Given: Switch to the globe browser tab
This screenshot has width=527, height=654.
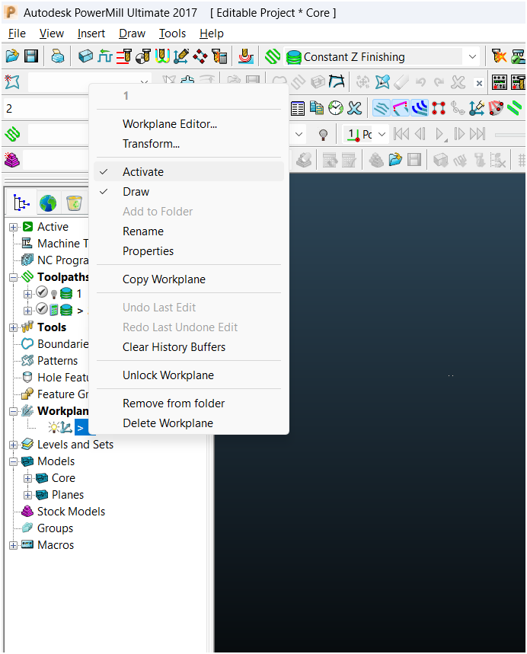Looking at the screenshot, I should click(47, 203).
